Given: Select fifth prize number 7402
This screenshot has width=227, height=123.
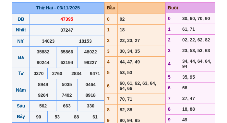Looking at the screenshot, I should pos(67,95).
